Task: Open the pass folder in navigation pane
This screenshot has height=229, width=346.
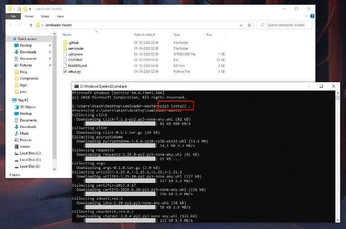Action: pos(23,92)
